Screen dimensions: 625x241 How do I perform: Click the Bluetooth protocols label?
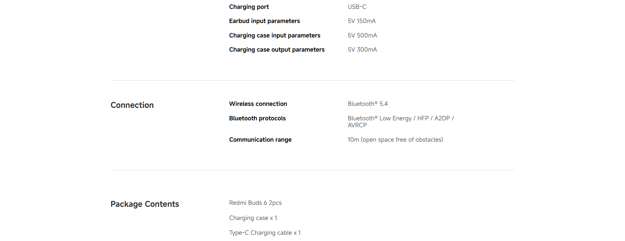tap(257, 118)
